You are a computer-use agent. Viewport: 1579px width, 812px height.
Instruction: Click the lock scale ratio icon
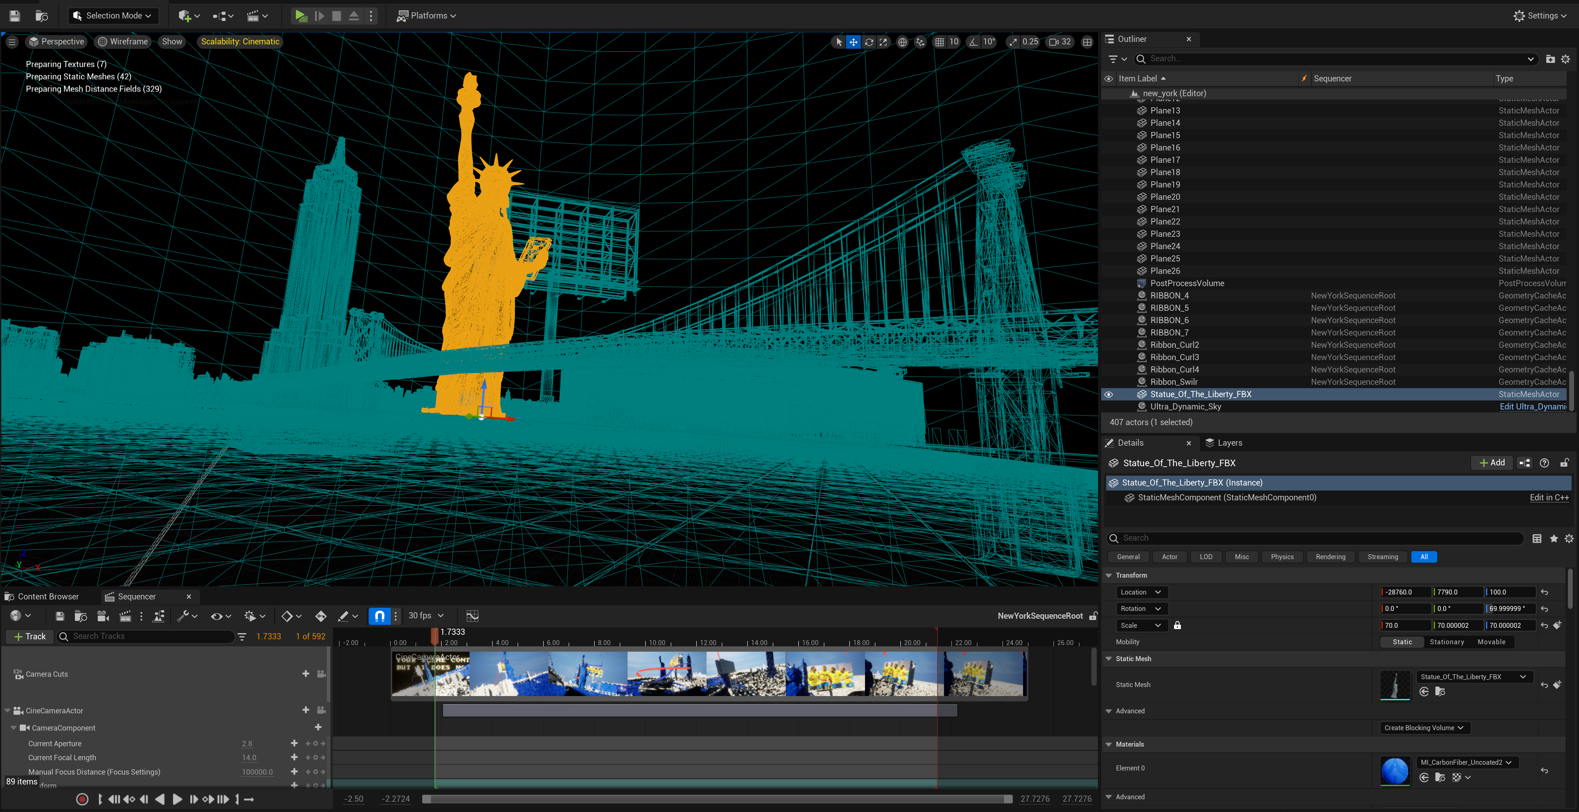[x=1177, y=625]
